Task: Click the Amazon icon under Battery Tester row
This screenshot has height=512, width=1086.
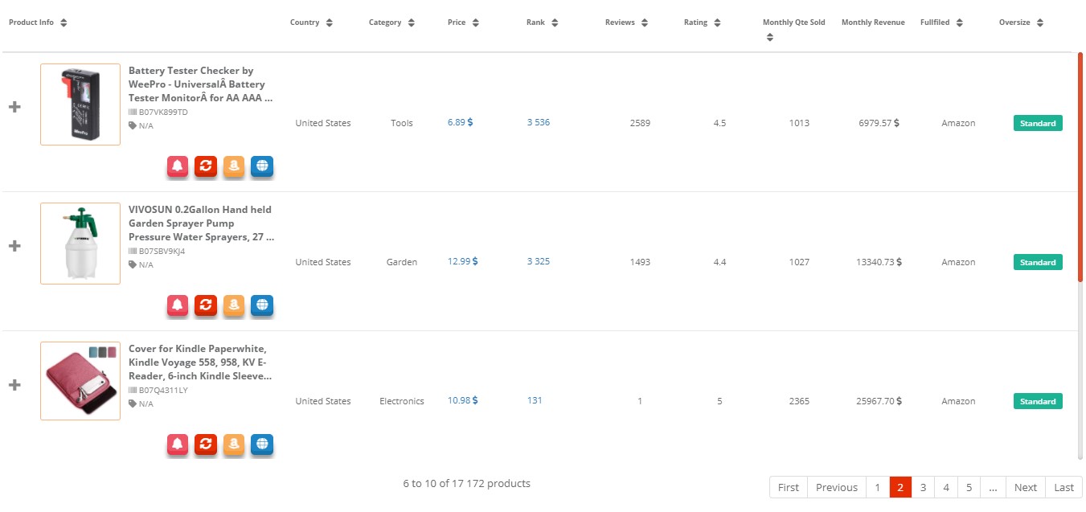Action: point(233,166)
